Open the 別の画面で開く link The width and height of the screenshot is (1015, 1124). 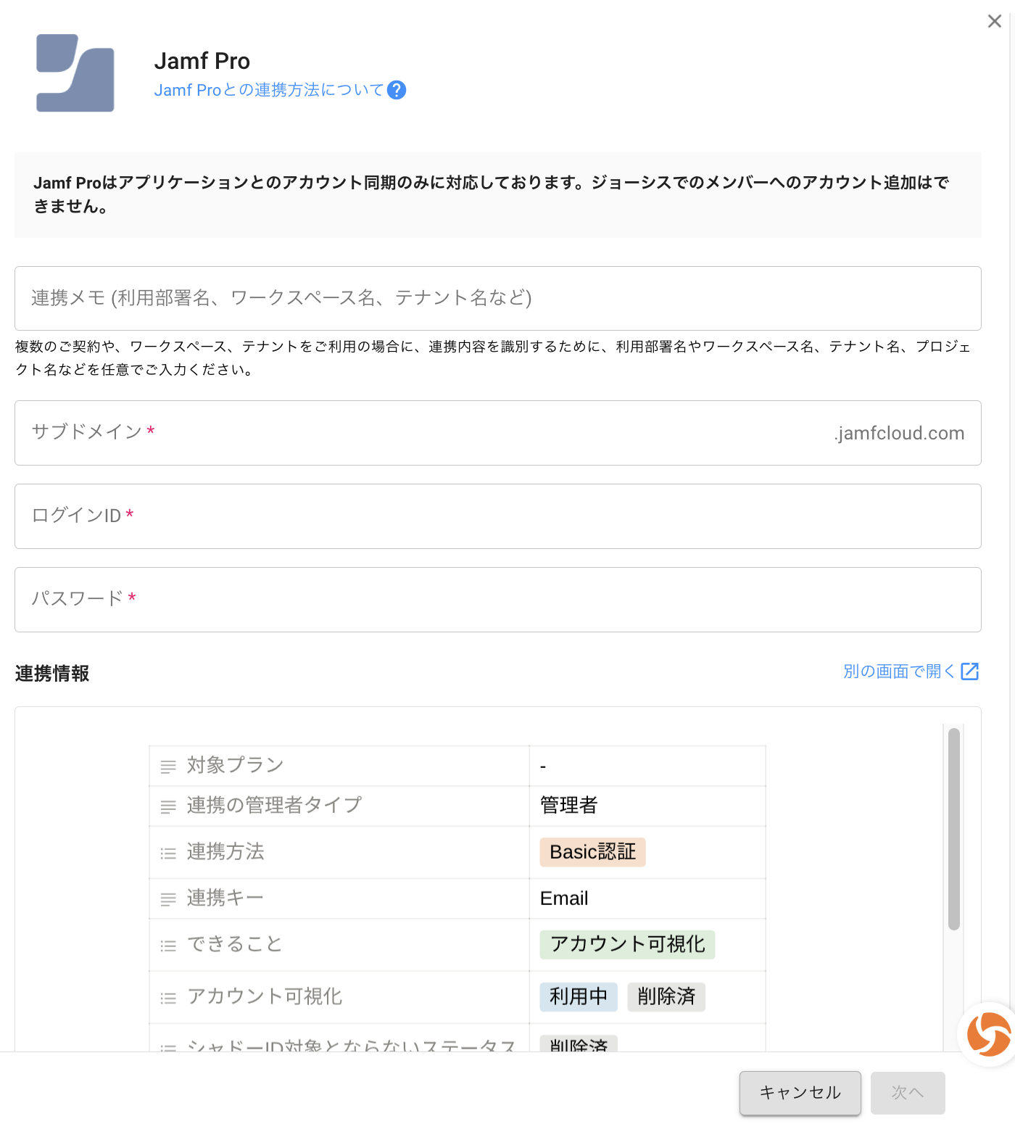pyautogui.click(x=899, y=671)
